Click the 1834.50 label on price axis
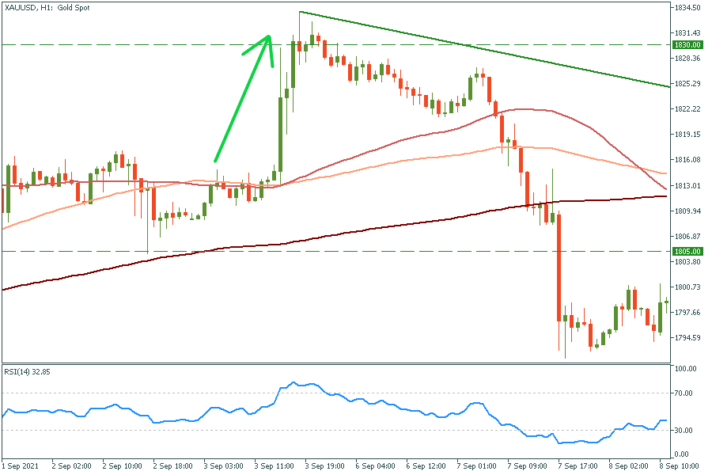The image size is (712, 475). [687, 7]
